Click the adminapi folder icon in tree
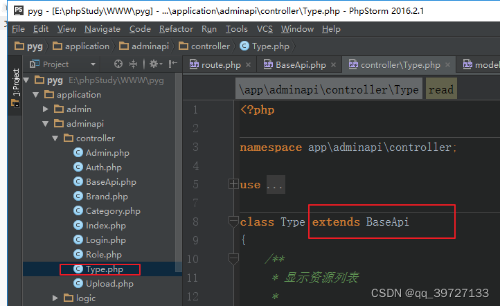The height and width of the screenshot is (306, 500). click(59, 123)
